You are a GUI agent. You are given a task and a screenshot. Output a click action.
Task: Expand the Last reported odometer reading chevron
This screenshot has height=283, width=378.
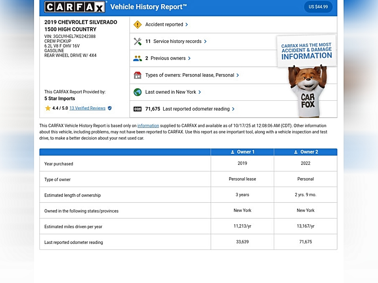point(233,109)
